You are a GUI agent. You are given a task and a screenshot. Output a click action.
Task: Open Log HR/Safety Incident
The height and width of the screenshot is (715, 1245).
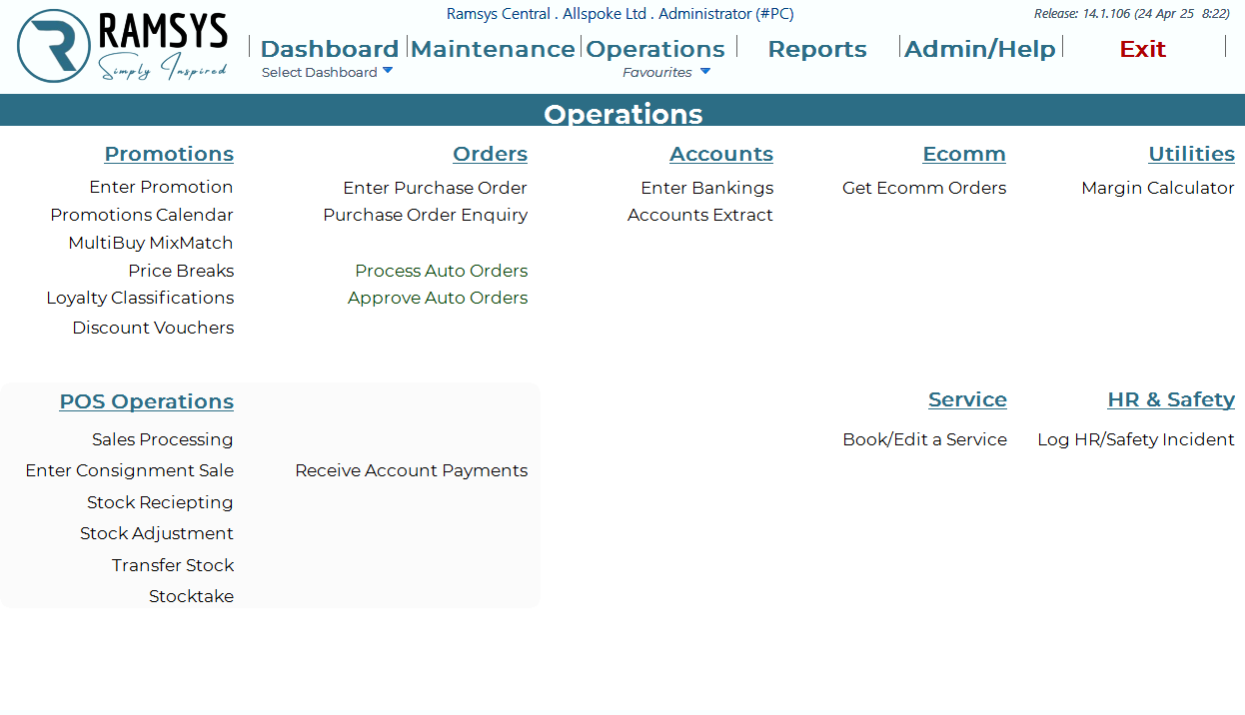click(1136, 439)
